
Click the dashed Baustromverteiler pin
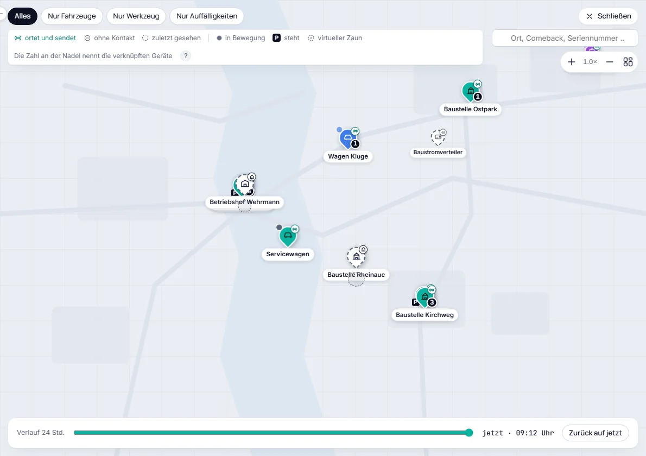point(438,137)
